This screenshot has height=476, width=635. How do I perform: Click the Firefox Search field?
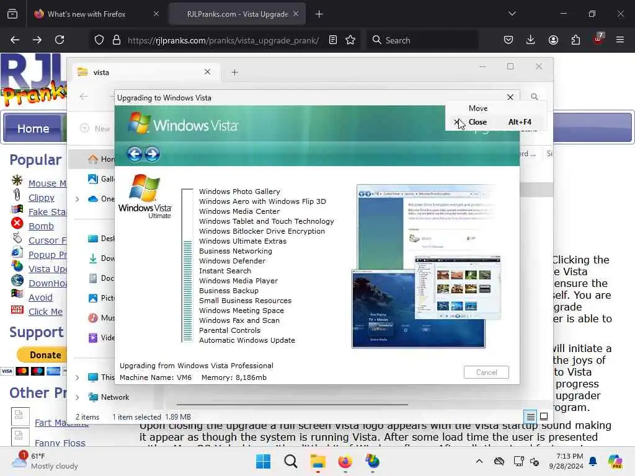pos(422,40)
